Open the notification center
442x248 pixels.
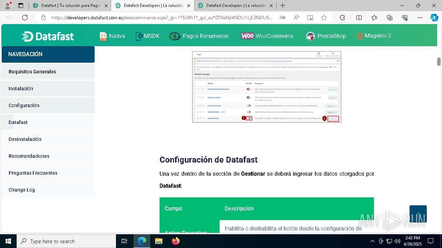click(431, 241)
